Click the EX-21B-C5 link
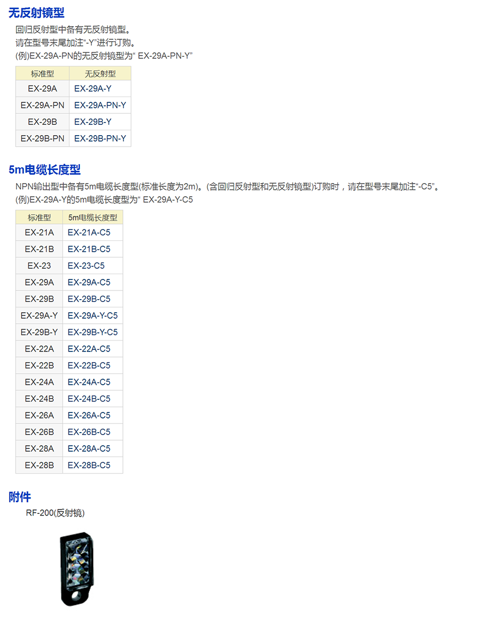This screenshot has height=619, width=484. [x=89, y=249]
